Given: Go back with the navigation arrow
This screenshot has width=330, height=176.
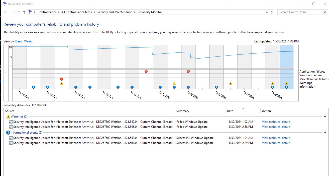Looking at the screenshot, I should pyautogui.click(x=6, y=12).
